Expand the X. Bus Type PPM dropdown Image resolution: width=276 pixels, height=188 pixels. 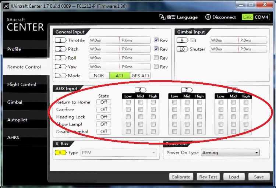pos(118,152)
